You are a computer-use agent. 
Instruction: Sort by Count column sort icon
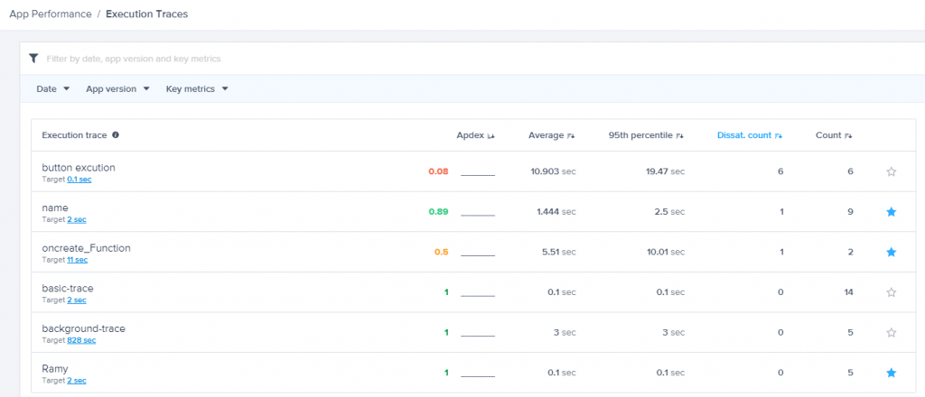[x=849, y=136]
